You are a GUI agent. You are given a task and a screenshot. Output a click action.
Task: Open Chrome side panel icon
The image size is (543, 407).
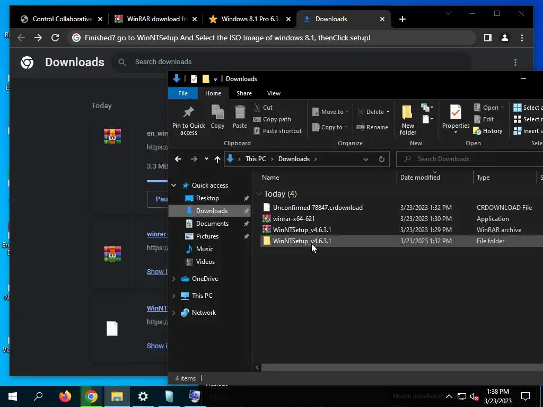tap(488, 38)
